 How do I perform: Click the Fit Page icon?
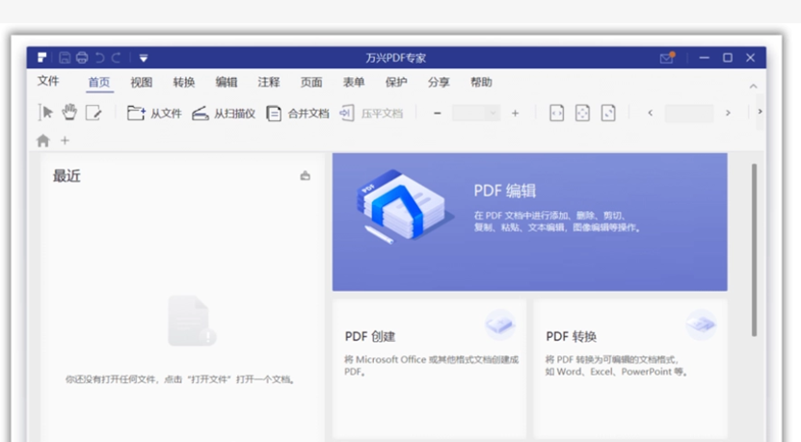(x=582, y=113)
